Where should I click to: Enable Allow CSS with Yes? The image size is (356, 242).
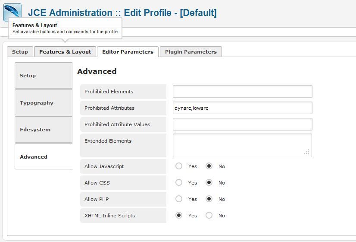point(179,182)
